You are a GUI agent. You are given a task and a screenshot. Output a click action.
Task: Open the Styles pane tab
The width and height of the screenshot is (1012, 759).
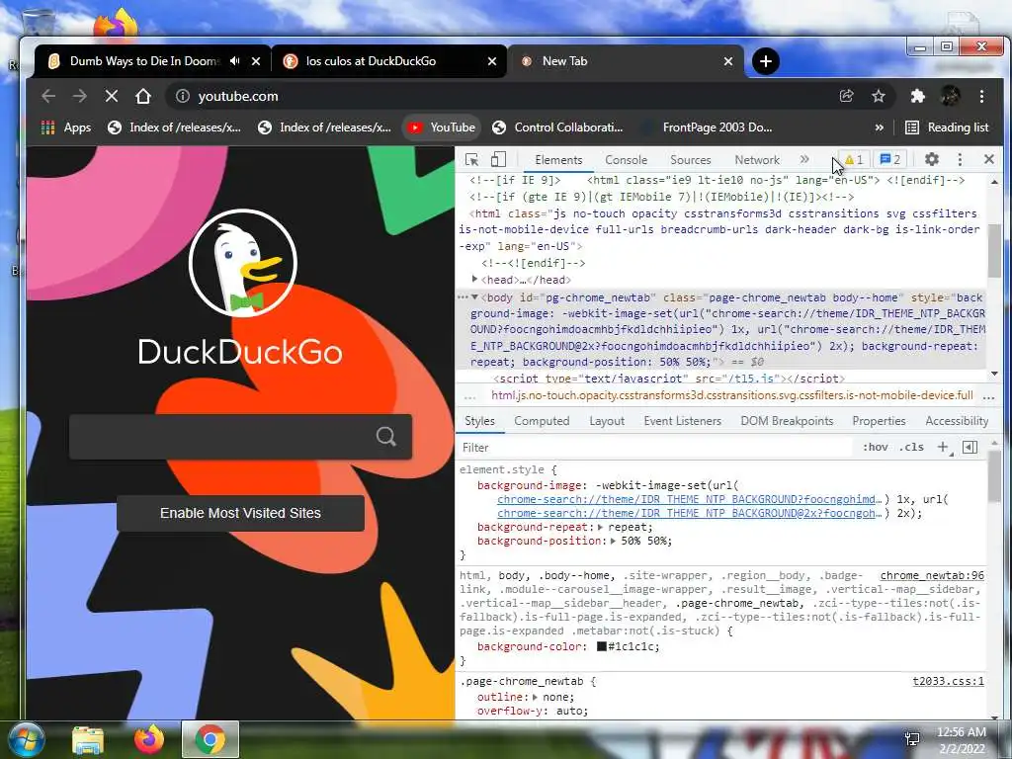click(x=479, y=421)
